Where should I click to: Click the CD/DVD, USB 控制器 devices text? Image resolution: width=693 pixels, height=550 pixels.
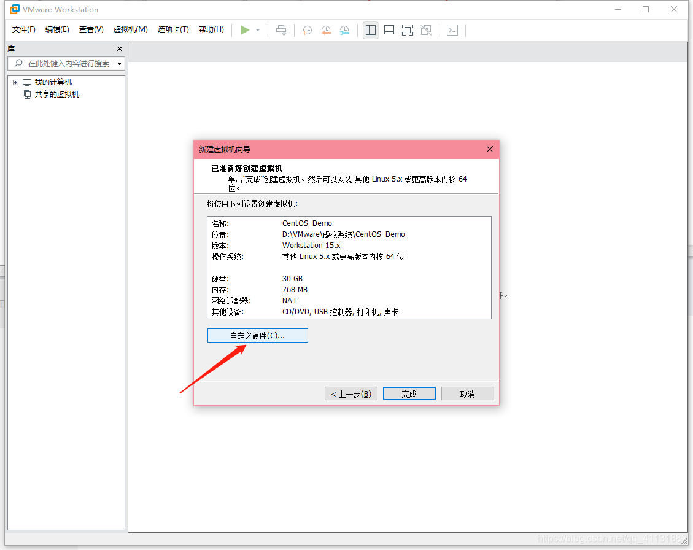coord(340,312)
